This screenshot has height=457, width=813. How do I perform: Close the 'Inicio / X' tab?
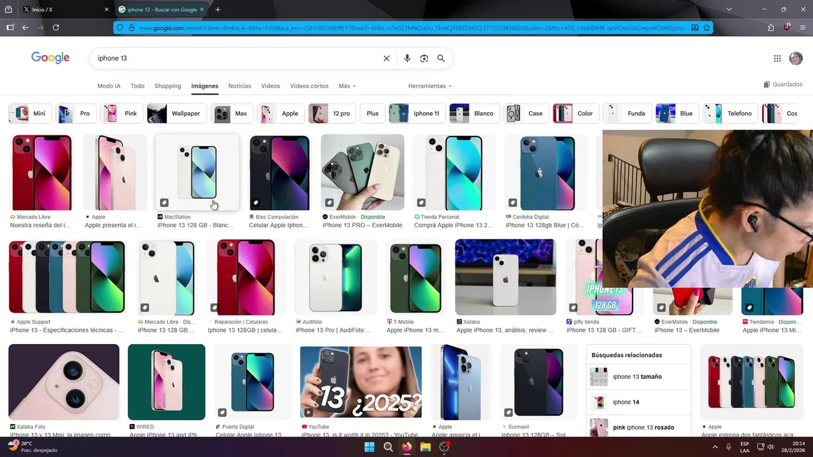pyautogui.click(x=106, y=10)
